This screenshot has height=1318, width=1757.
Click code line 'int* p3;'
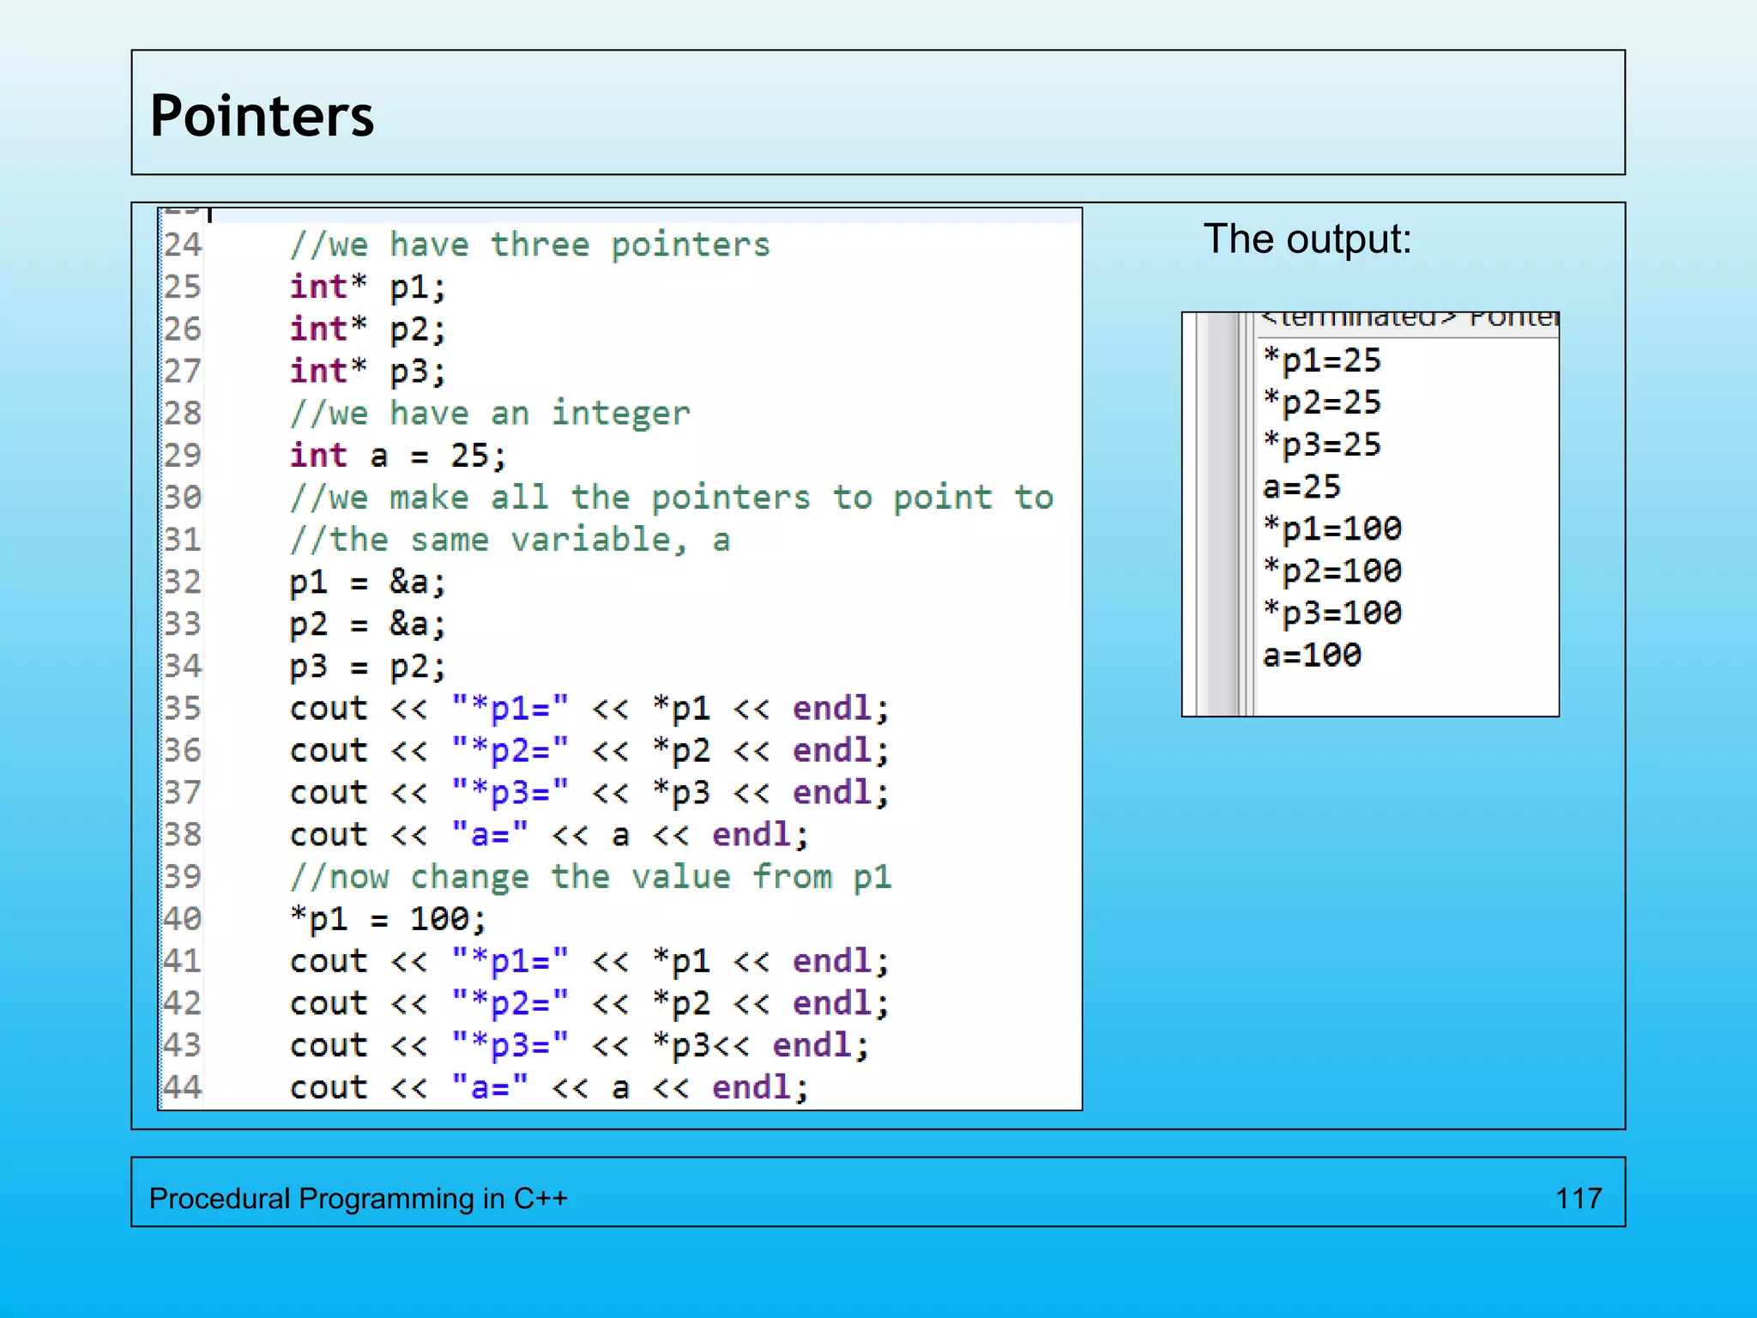(x=367, y=371)
